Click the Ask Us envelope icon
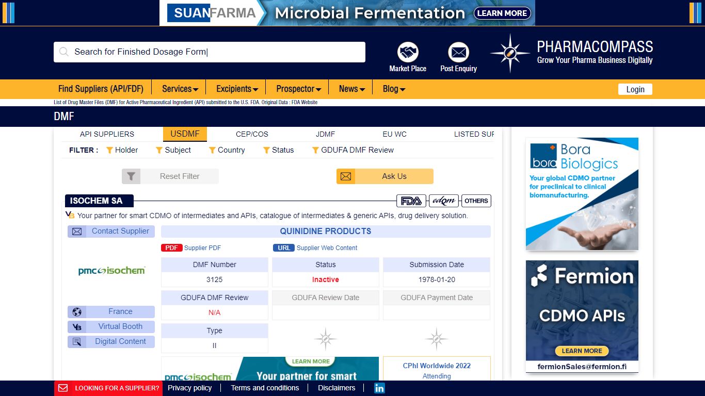Viewport: 705px width, 396px height. pos(346,176)
